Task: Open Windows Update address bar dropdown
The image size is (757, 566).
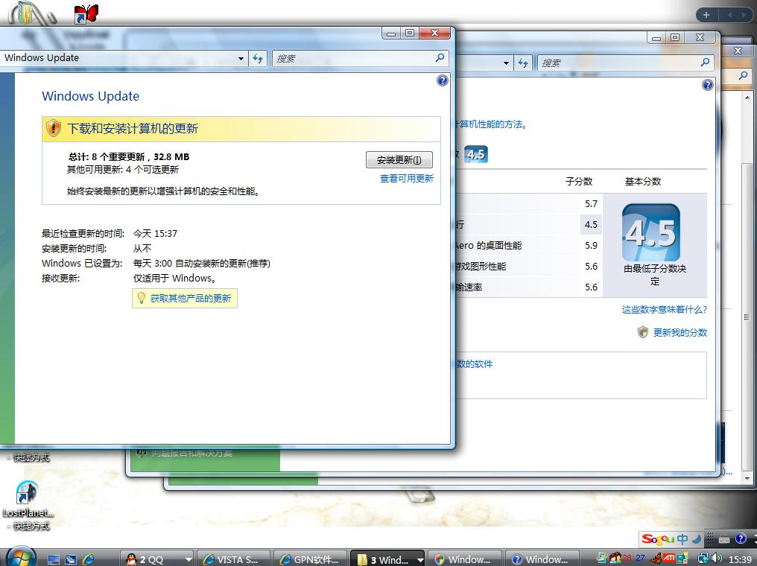Action: (x=241, y=58)
